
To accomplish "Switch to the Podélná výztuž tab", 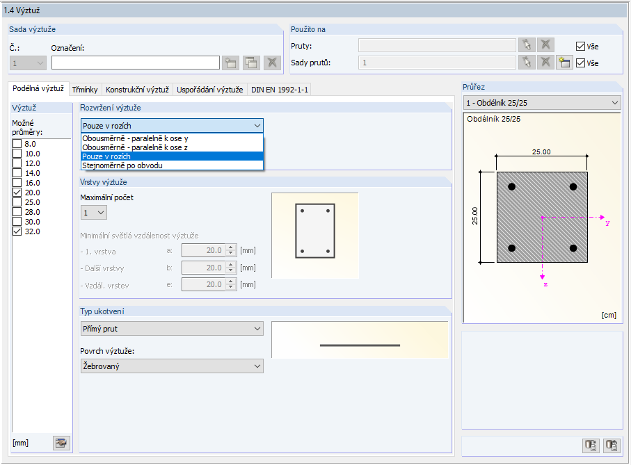I will (x=38, y=88).
